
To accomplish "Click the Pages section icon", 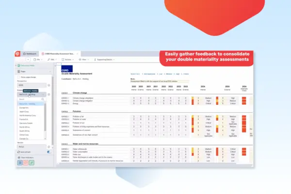I will click(19, 71).
